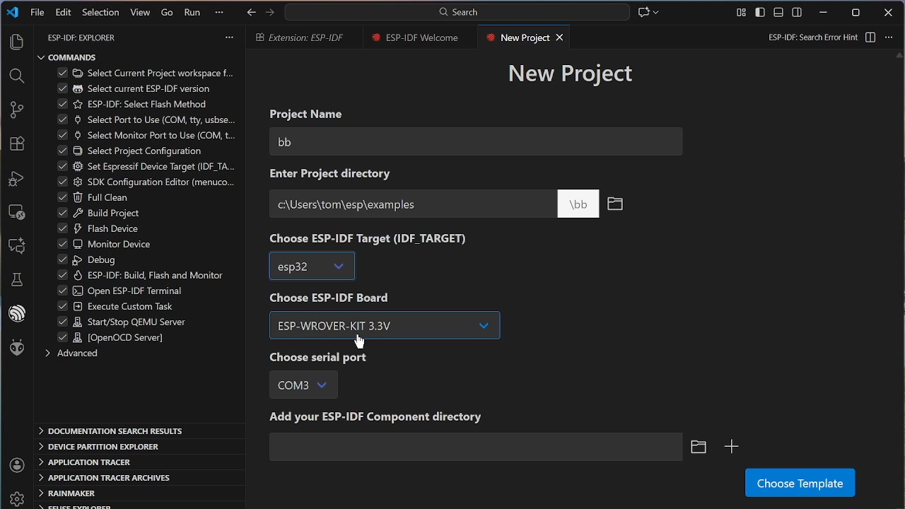Open ESP-IDF Explorer more actions menu
This screenshot has width=905, height=509.
[x=229, y=37]
